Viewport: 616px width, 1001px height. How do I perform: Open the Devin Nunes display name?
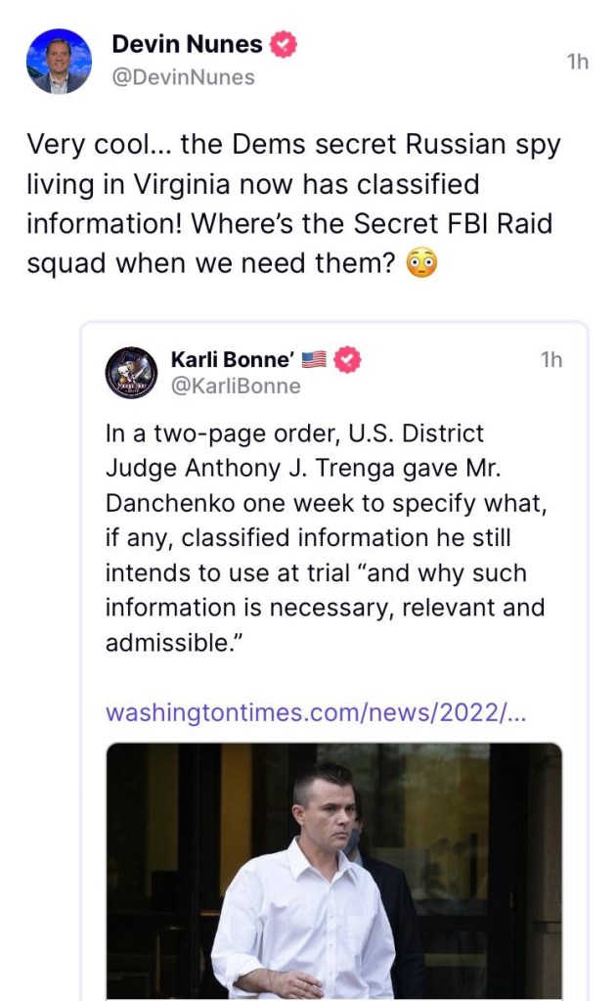187,44
